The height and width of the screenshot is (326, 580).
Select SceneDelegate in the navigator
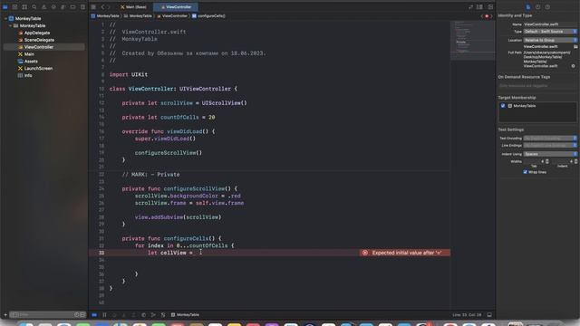(x=39, y=40)
